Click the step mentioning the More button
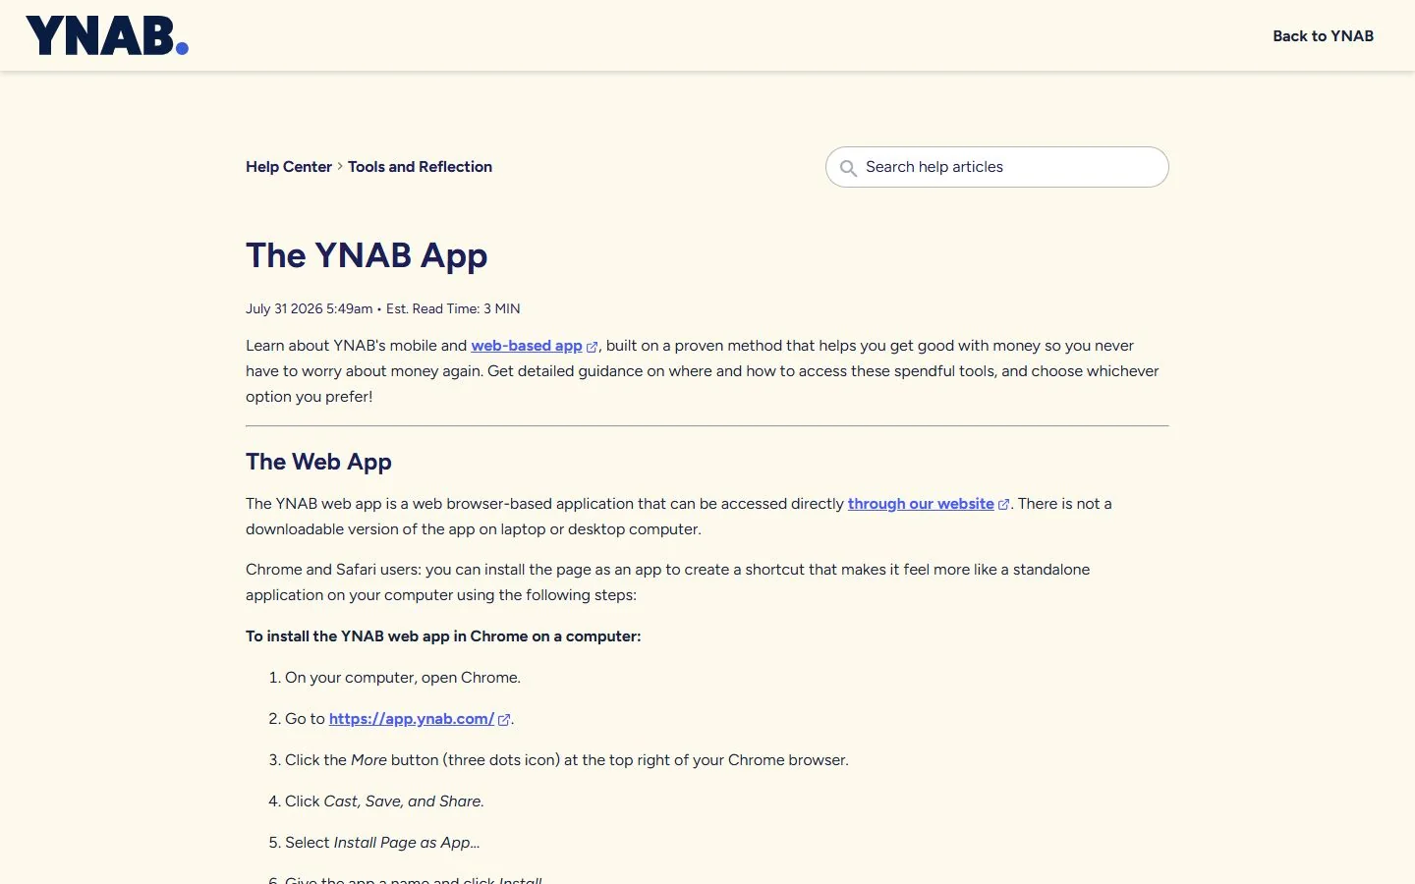This screenshot has height=884, width=1415. pyautogui.click(x=567, y=760)
